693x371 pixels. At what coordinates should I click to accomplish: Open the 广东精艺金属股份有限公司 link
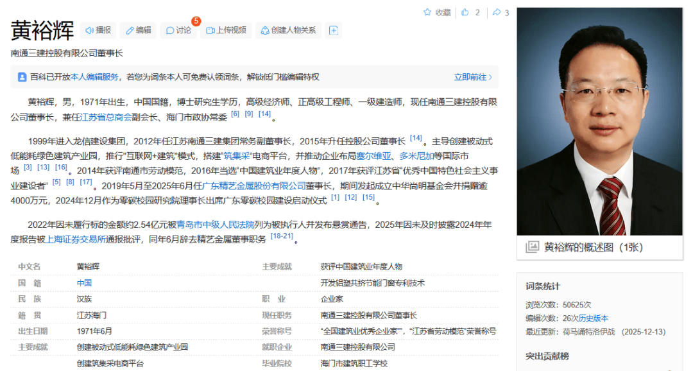(253, 185)
